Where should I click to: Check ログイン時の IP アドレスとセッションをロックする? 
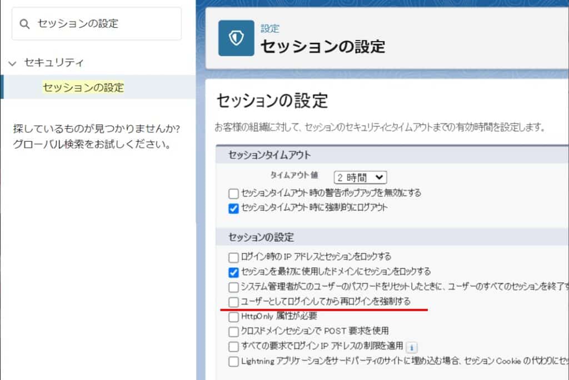pos(233,257)
